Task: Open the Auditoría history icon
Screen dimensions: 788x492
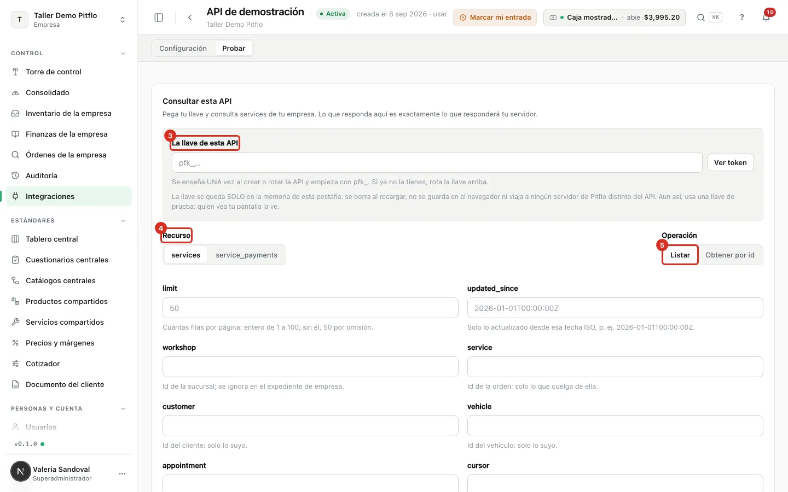Action: pos(15,175)
